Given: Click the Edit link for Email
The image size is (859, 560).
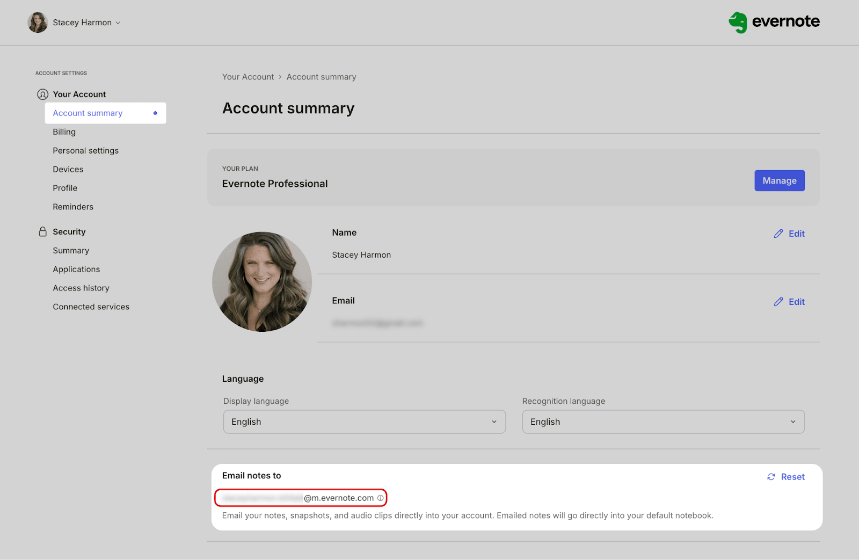Looking at the screenshot, I should (x=797, y=302).
